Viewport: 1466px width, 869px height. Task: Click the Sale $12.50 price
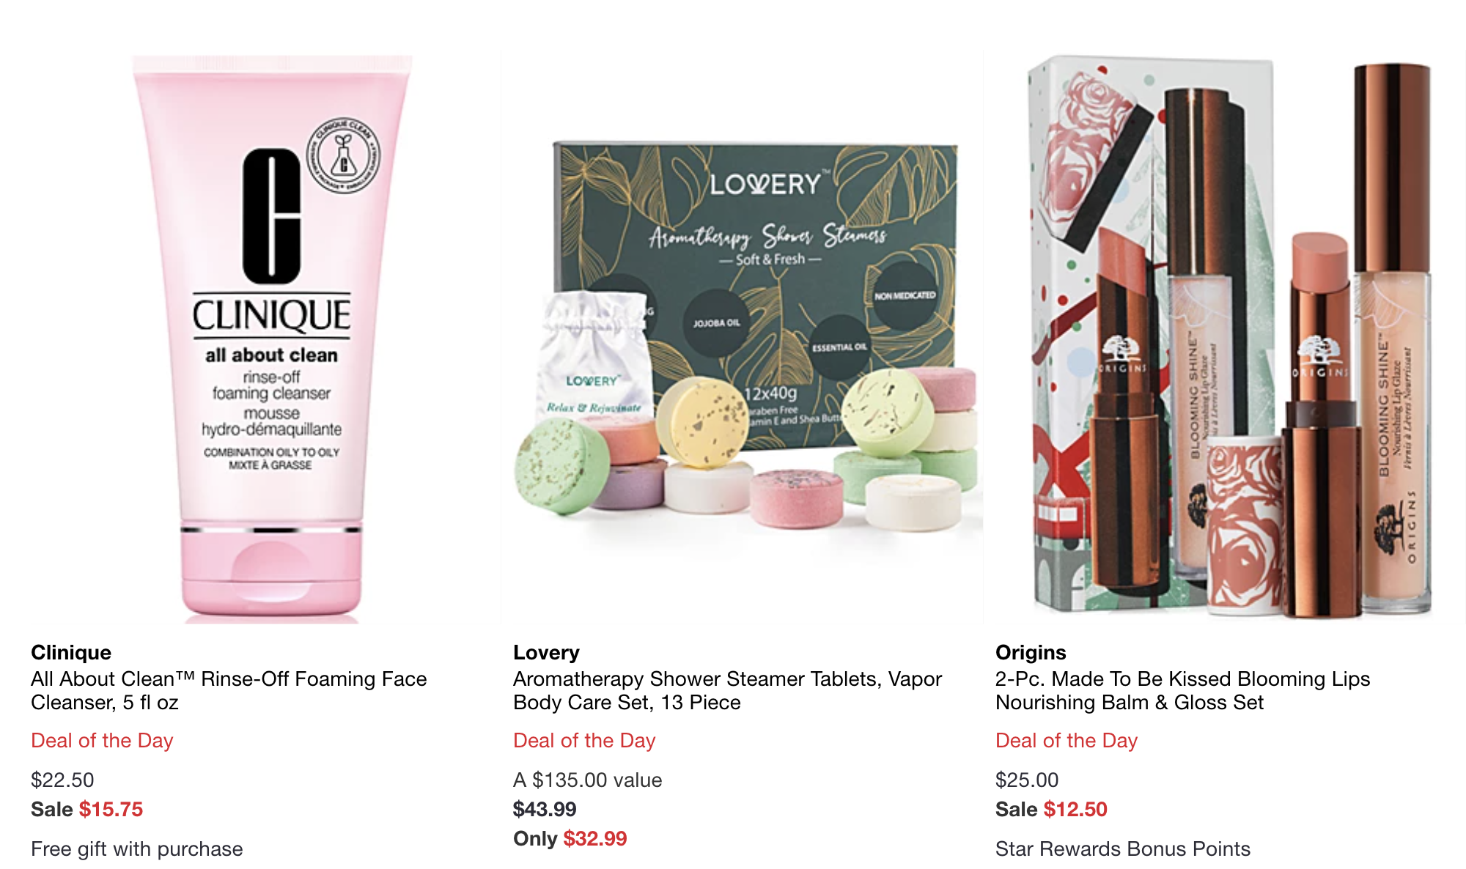[1051, 809]
